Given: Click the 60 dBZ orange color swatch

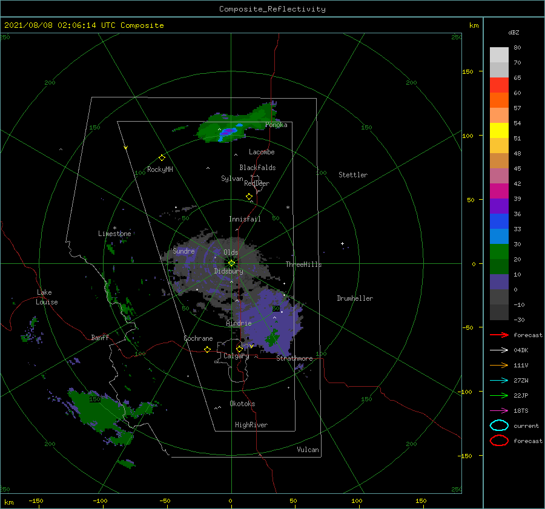Looking at the screenshot, I should click(499, 100).
